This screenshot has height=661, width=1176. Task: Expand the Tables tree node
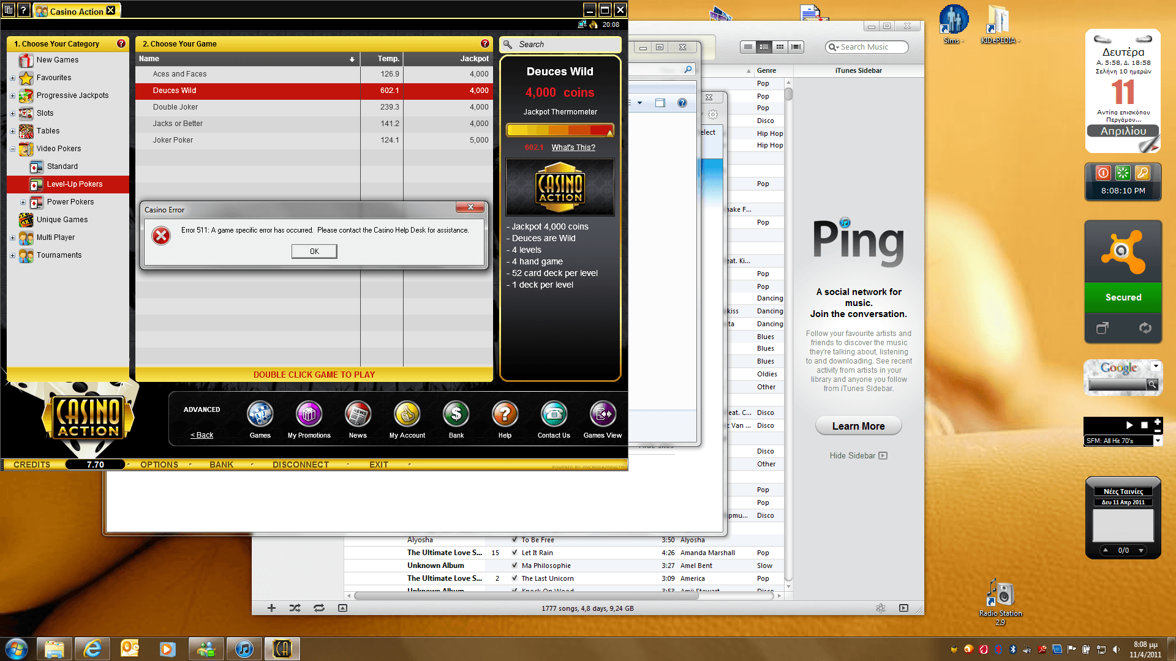pyautogui.click(x=12, y=131)
